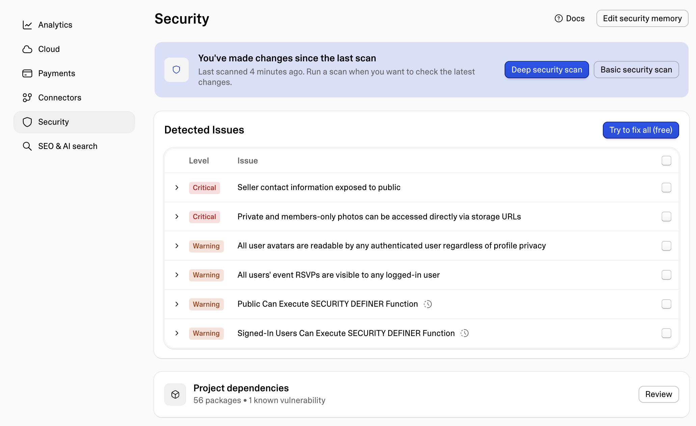696x426 pixels.
Task: Tick checkbox for Signed-In Users Can Execute issue
Action: click(666, 333)
